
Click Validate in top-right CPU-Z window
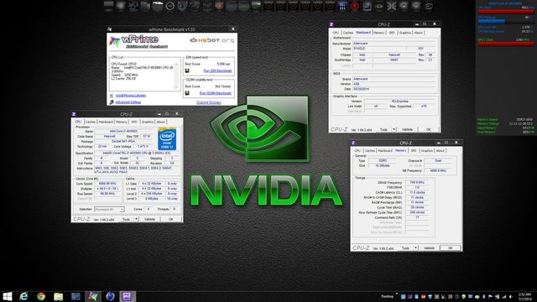point(407,129)
